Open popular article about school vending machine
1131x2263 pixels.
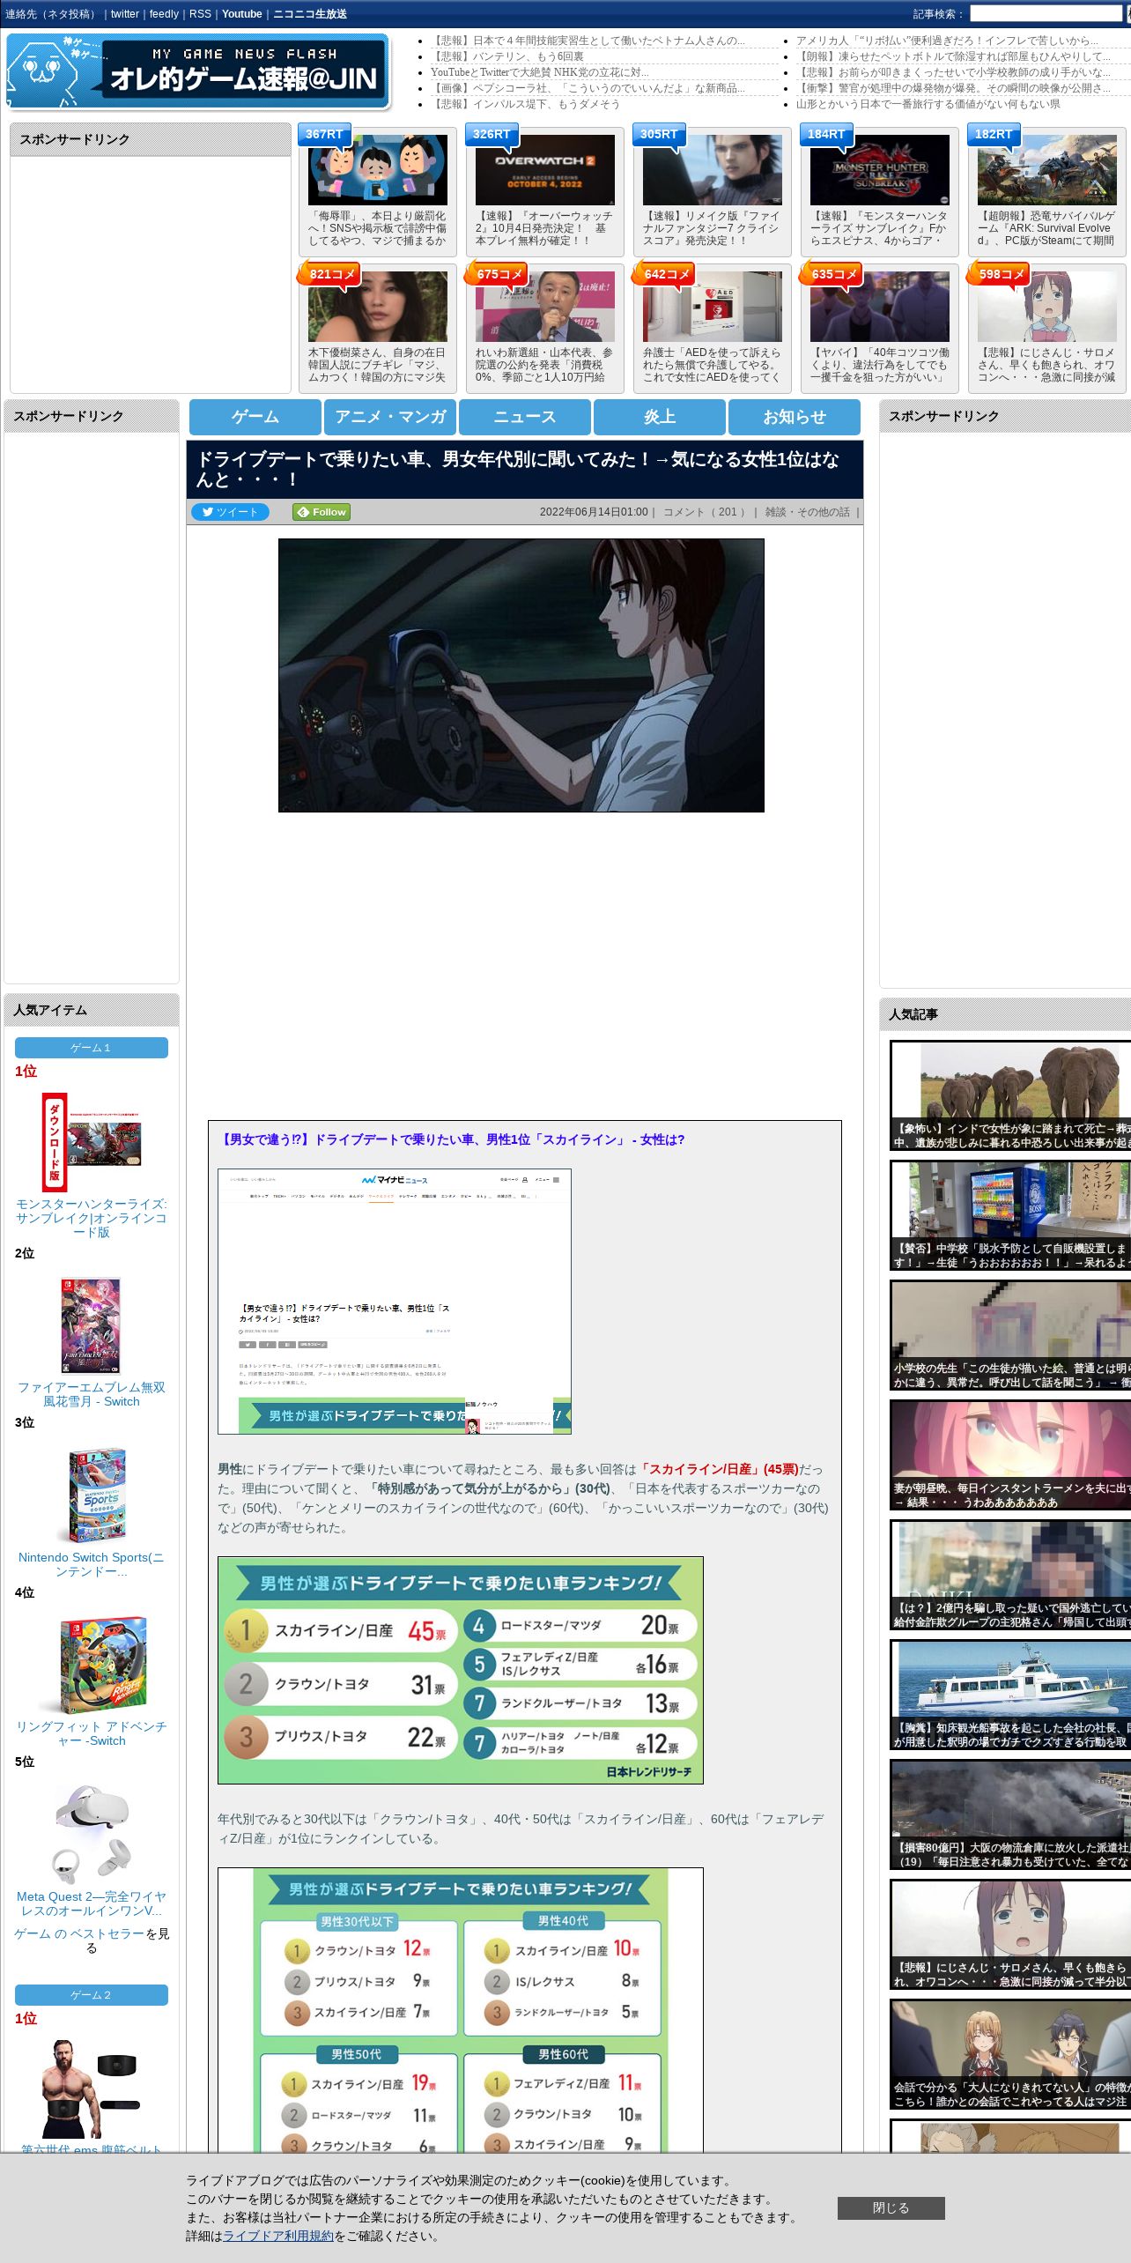(x=1010, y=1215)
